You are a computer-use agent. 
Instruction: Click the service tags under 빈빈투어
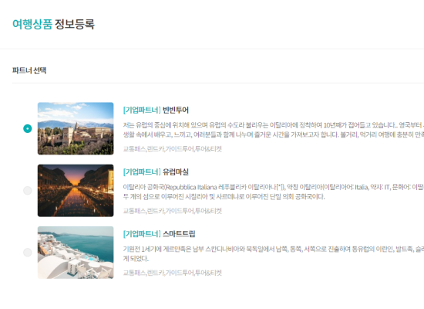(172, 149)
